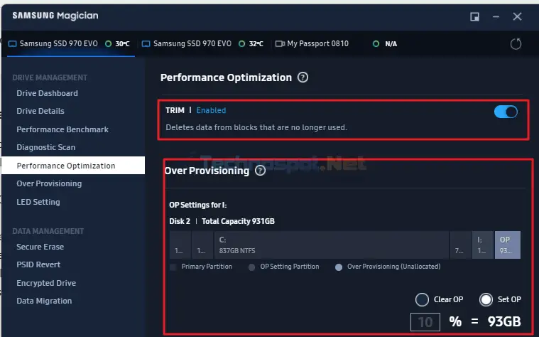The image size is (539, 337).
Task: Click the Total Capacity 931GB text
Action: click(x=238, y=221)
